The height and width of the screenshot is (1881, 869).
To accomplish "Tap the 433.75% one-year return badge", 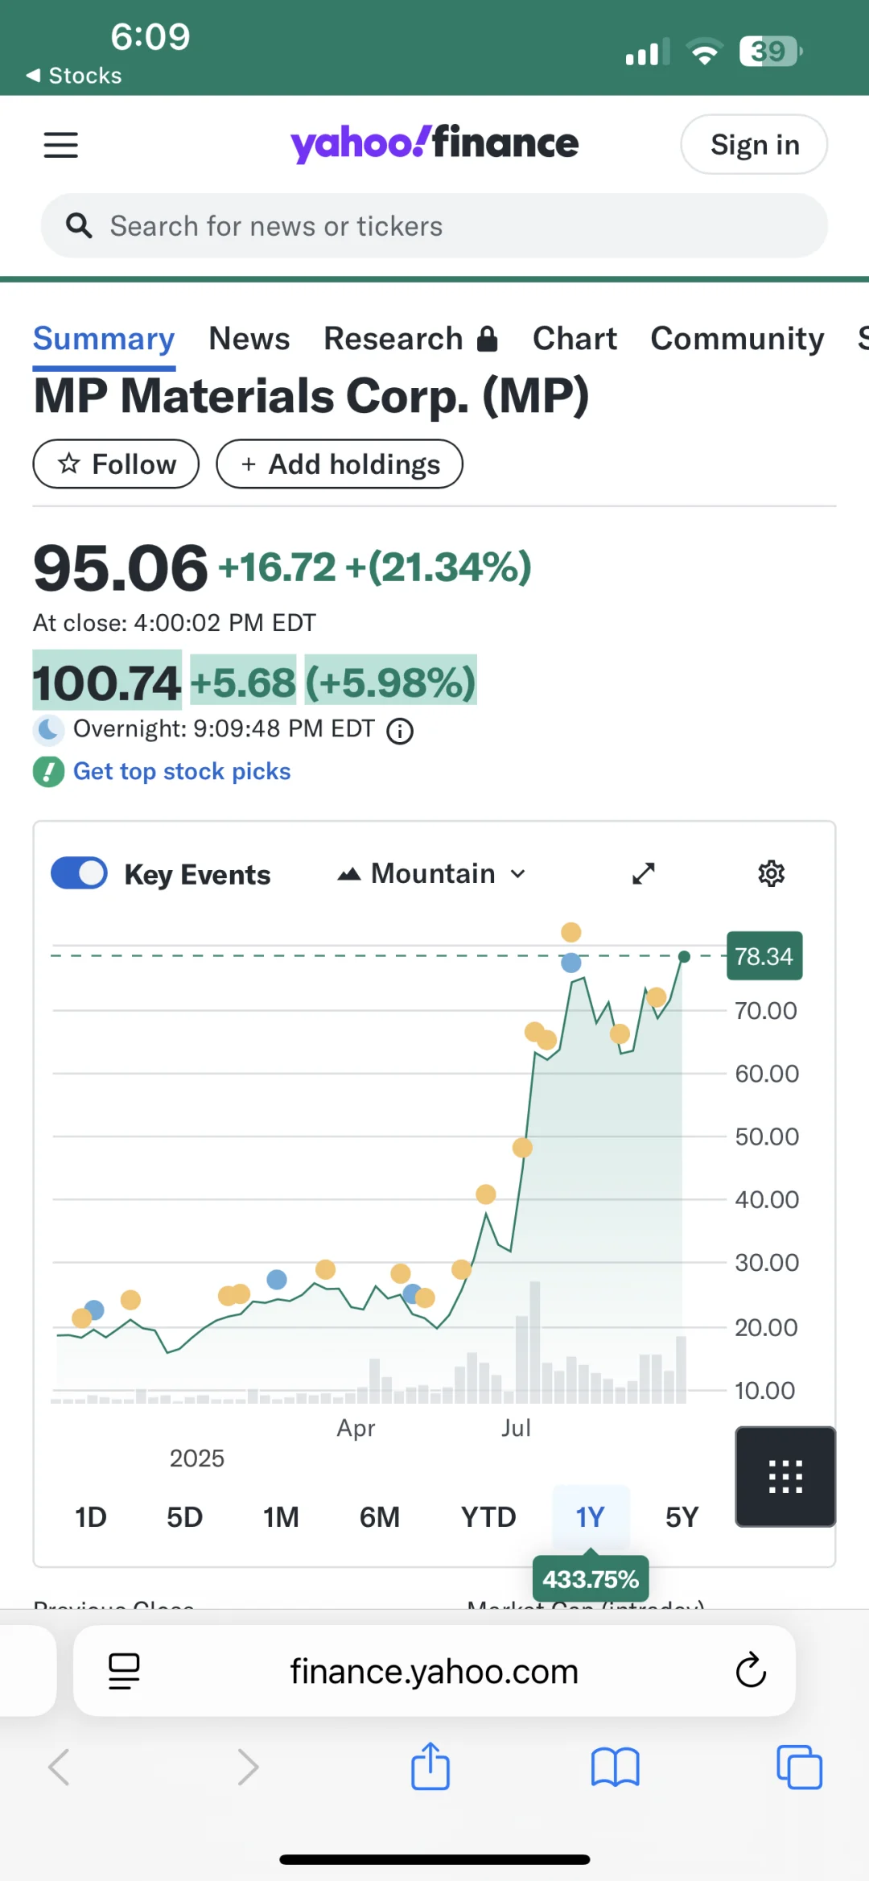I will (591, 1578).
